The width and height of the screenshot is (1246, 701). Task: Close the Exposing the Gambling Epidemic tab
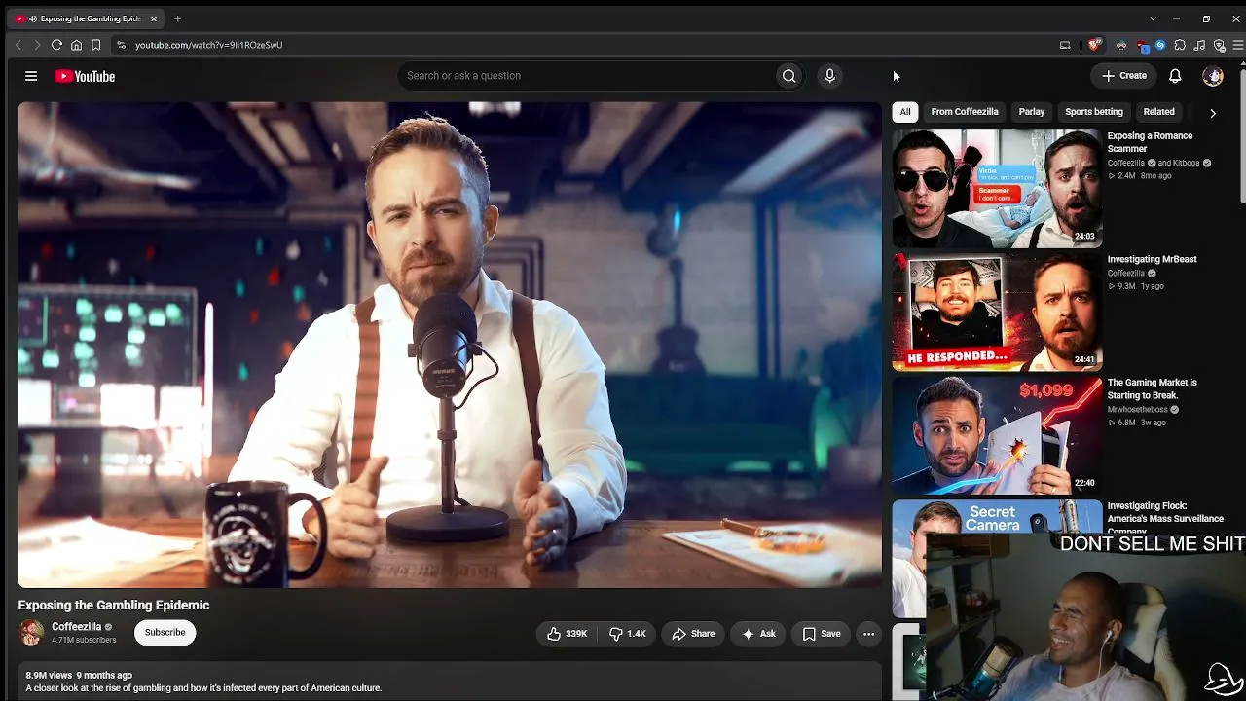153,18
